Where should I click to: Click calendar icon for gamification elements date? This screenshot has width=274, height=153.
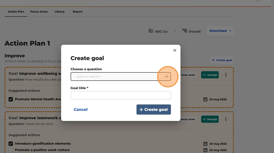pos(205,144)
